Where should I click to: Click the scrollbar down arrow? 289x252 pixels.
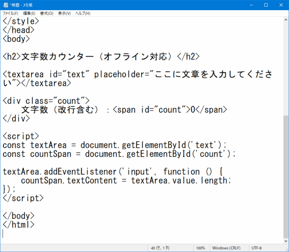(285, 240)
